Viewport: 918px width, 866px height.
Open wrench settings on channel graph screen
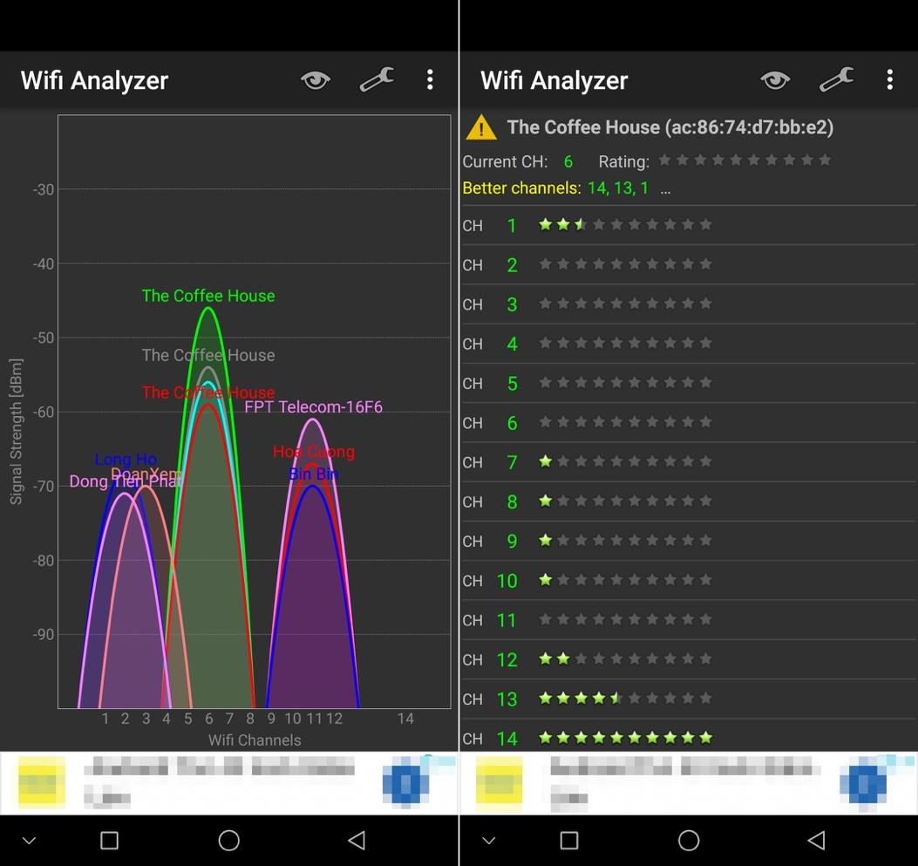(377, 80)
